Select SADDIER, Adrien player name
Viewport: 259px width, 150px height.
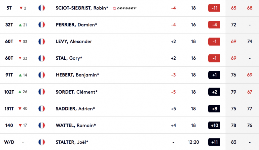pyautogui.click(x=75, y=109)
